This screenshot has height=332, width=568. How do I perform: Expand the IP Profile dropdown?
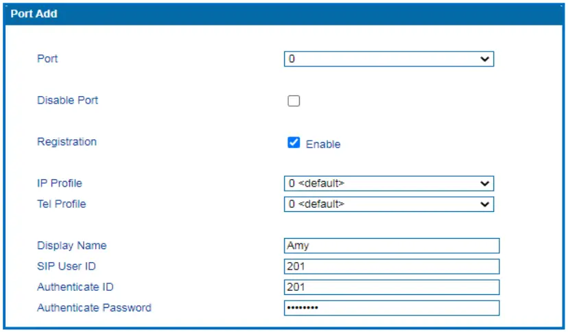pos(388,184)
